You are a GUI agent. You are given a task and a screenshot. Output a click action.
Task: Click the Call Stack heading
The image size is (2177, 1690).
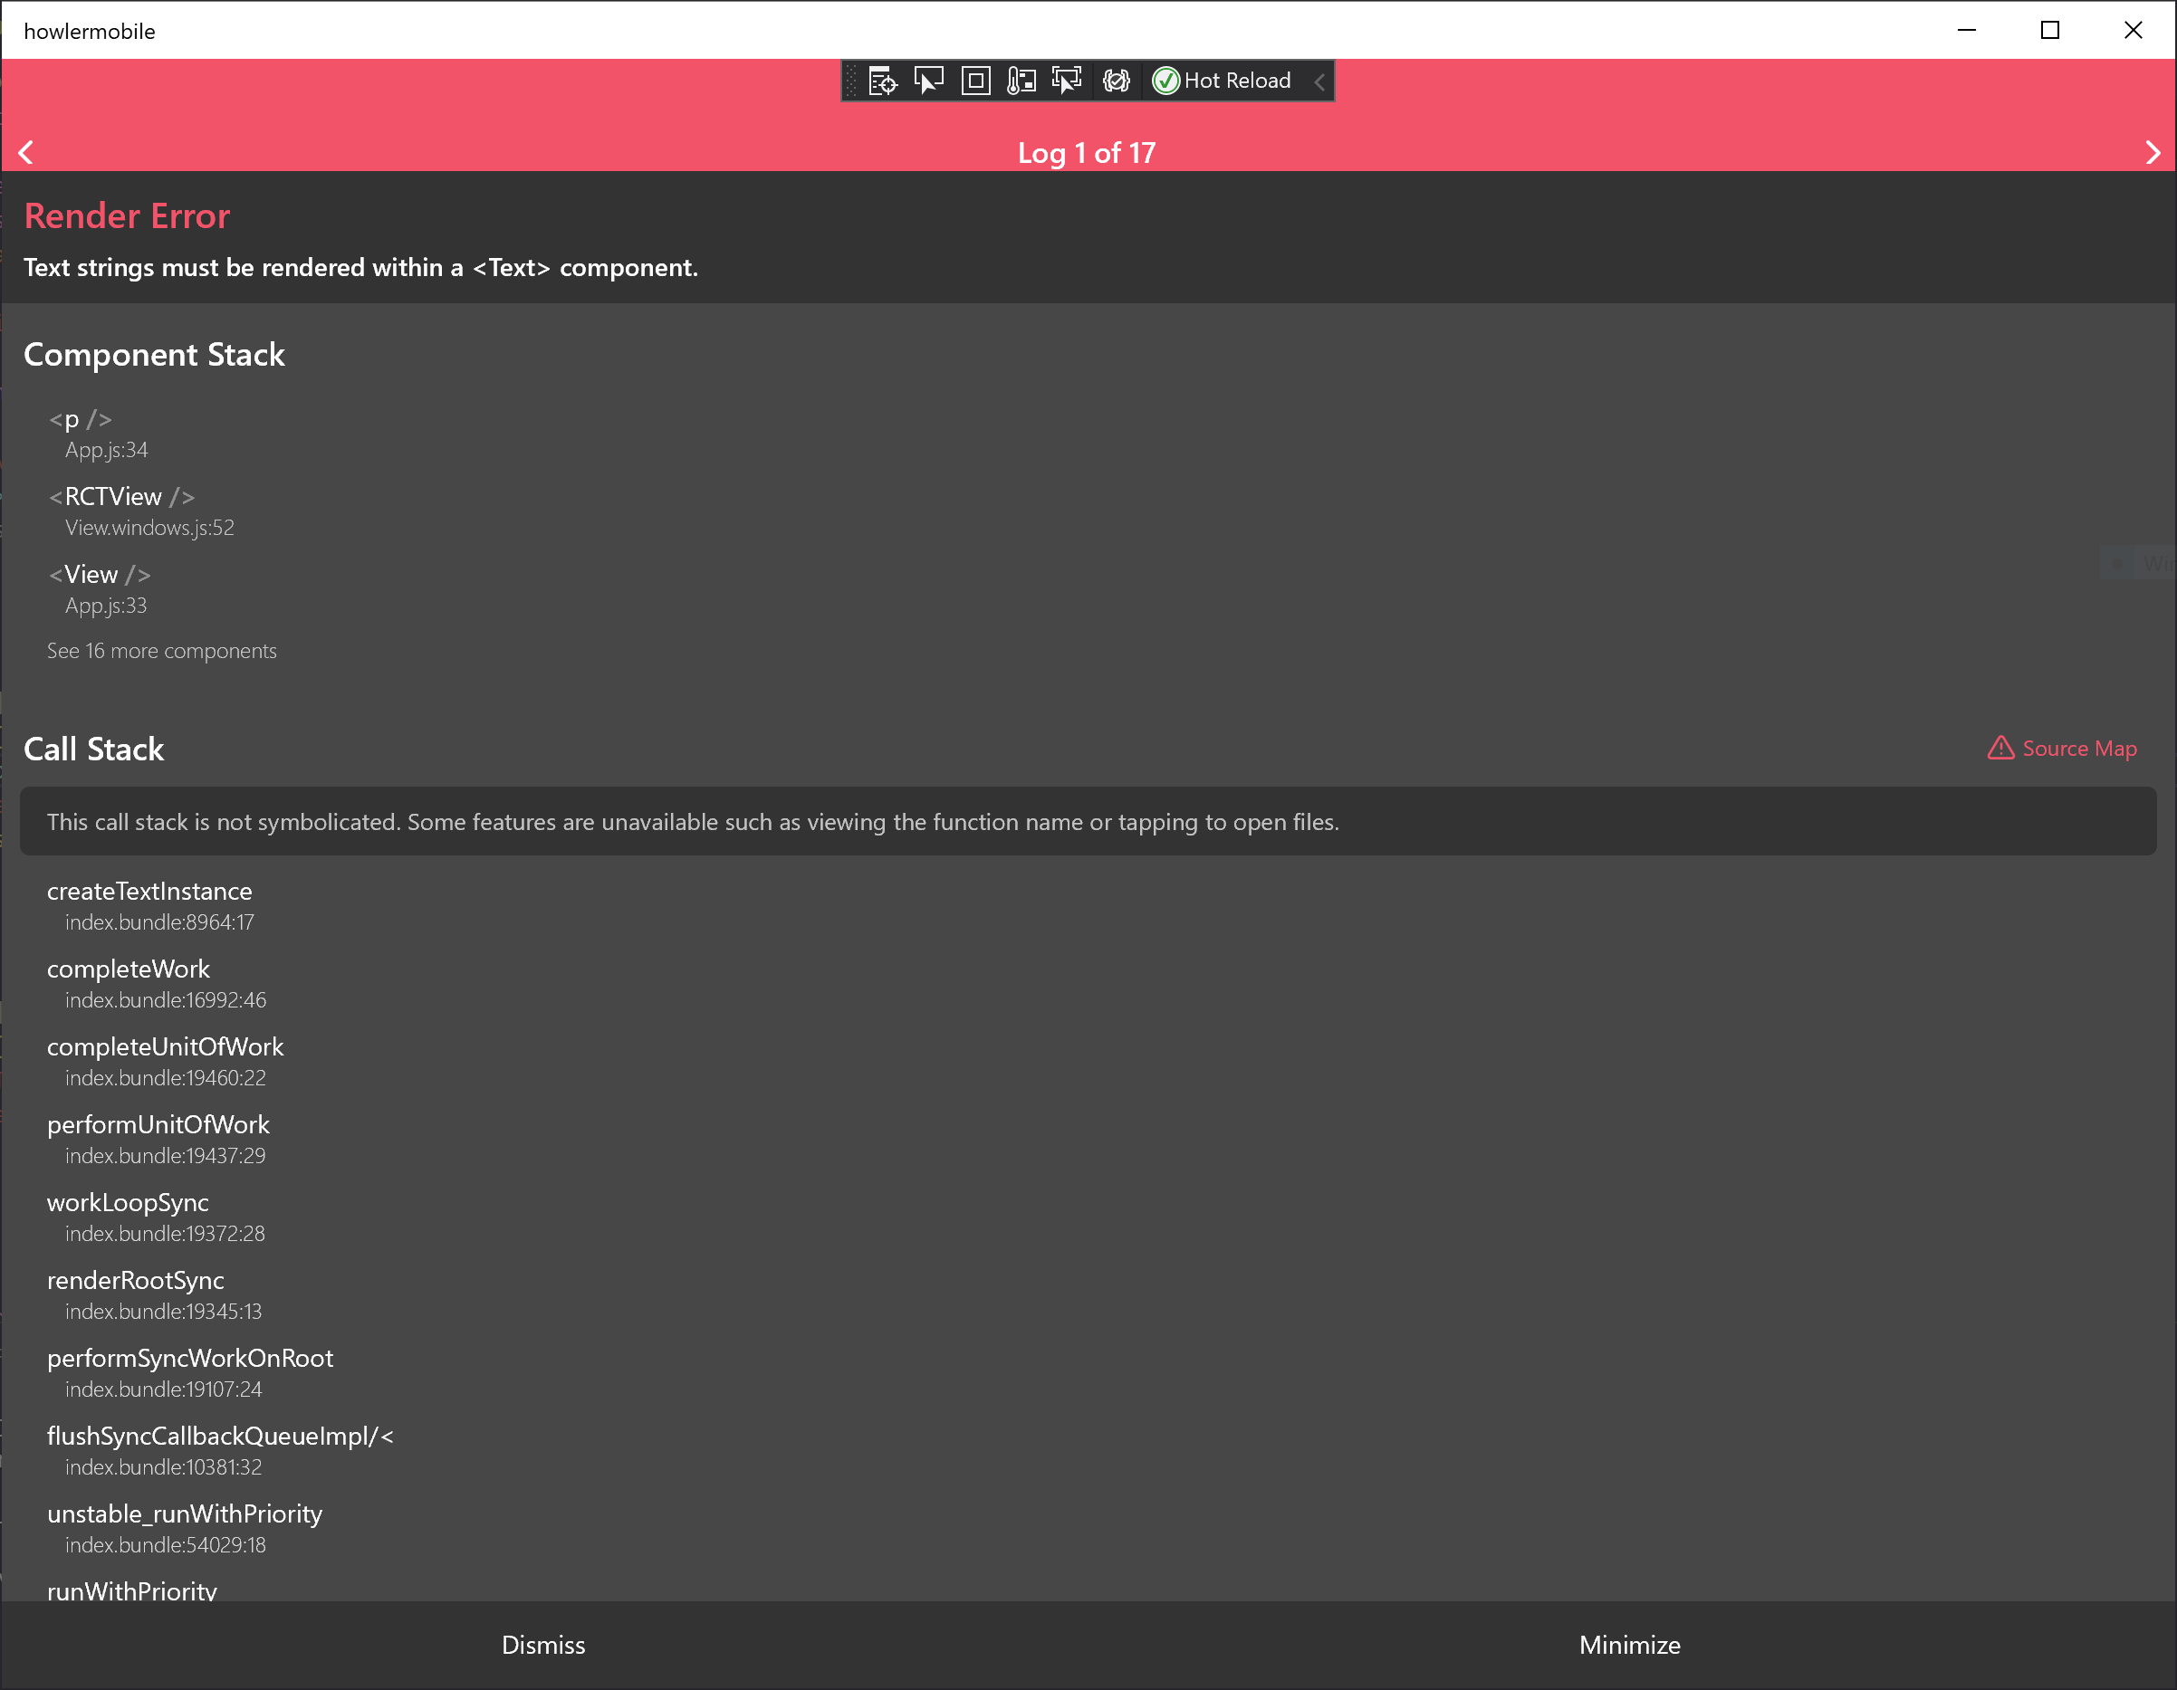pos(93,749)
